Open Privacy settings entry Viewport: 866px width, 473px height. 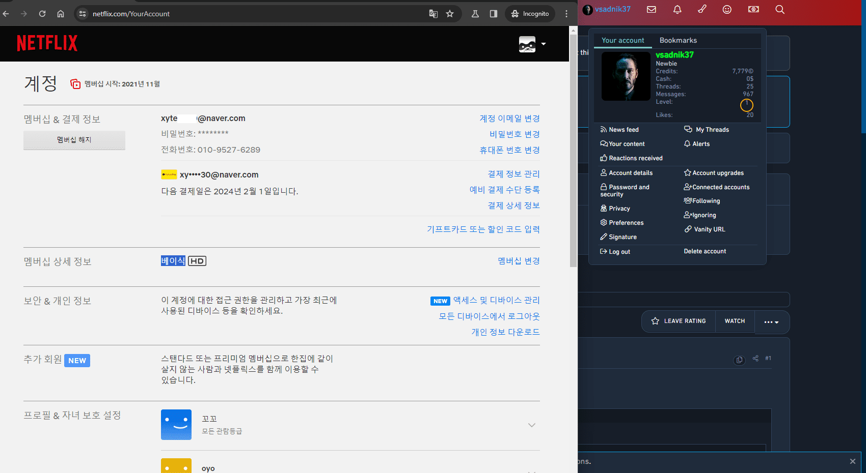(x=615, y=209)
